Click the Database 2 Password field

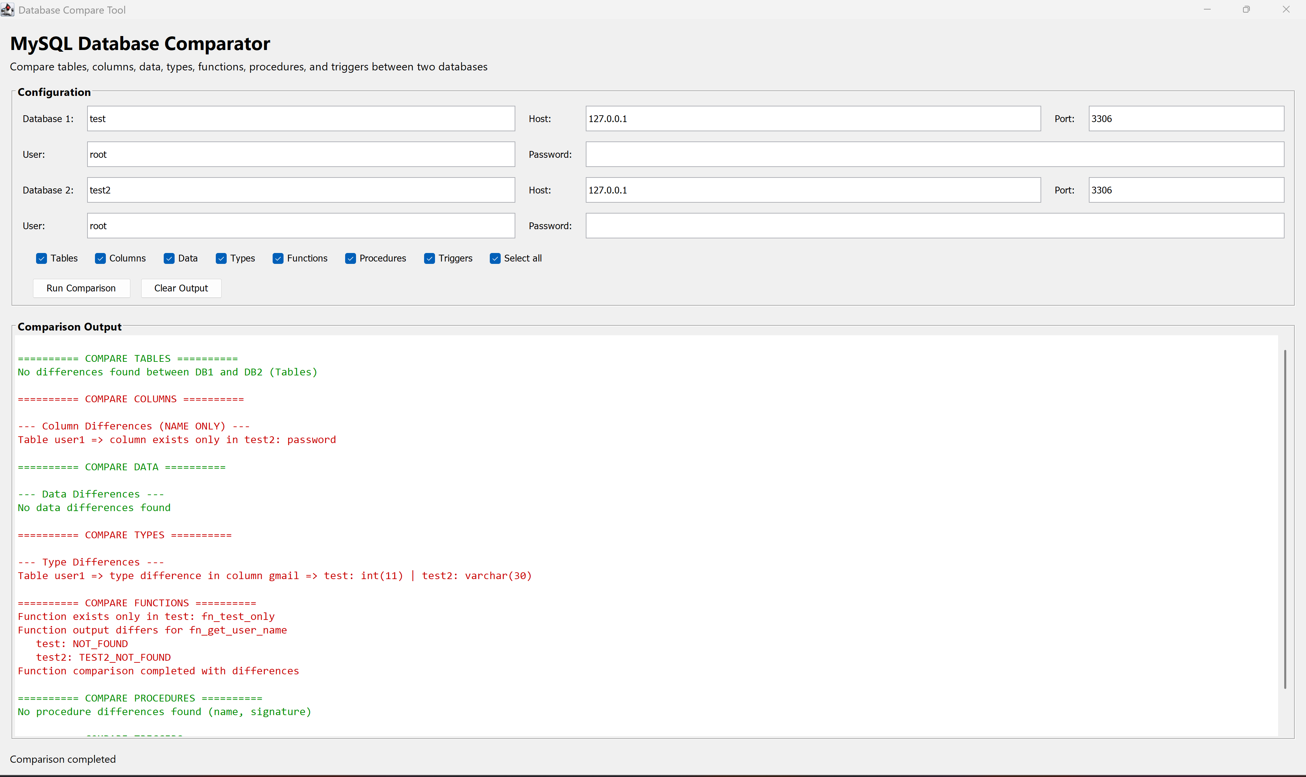935,226
